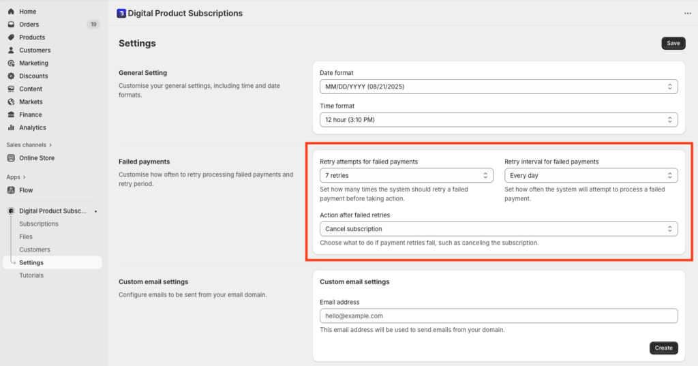Click the Analytics bar chart icon
The height and width of the screenshot is (366, 698).
[11, 127]
